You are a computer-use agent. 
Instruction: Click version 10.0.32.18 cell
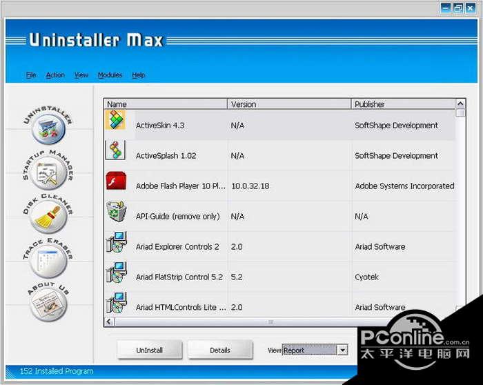(250, 186)
